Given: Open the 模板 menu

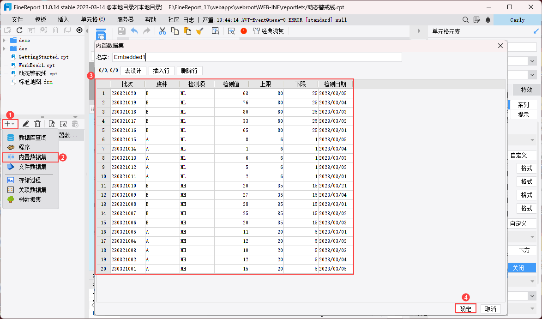Looking at the screenshot, I should coord(41,20).
